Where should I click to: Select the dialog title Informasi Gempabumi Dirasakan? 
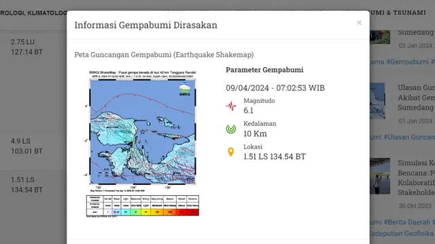145,25
